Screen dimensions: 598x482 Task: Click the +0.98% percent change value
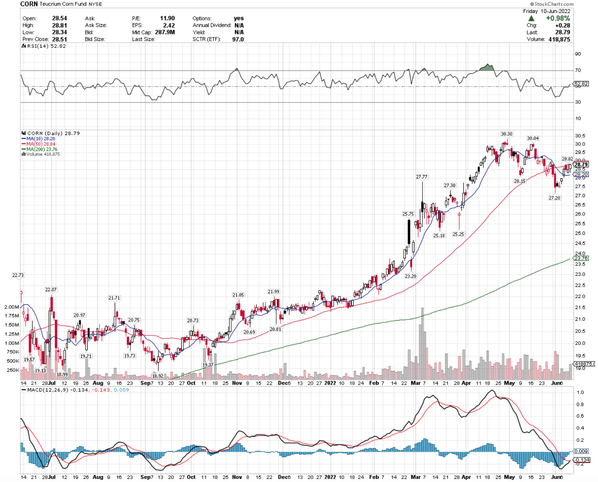(x=558, y=18)
